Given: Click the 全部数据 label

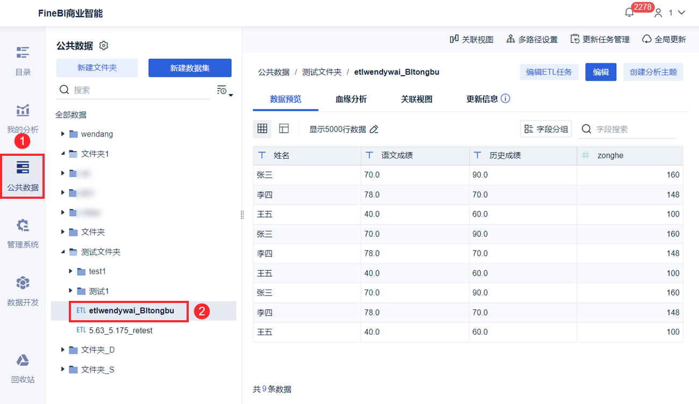Looking at the screenshot, I should click(x=71, y=114).
